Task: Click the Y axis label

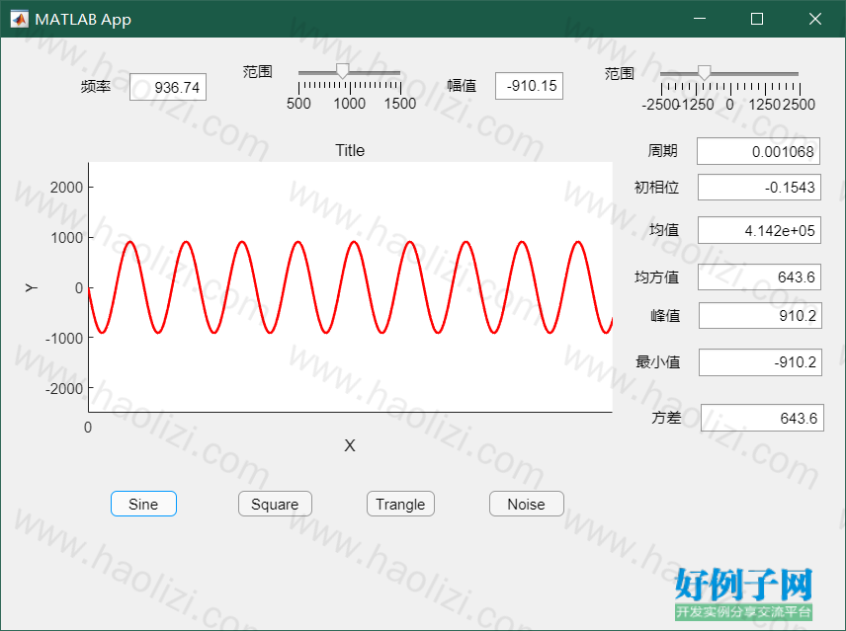Action: click(32, 287)
